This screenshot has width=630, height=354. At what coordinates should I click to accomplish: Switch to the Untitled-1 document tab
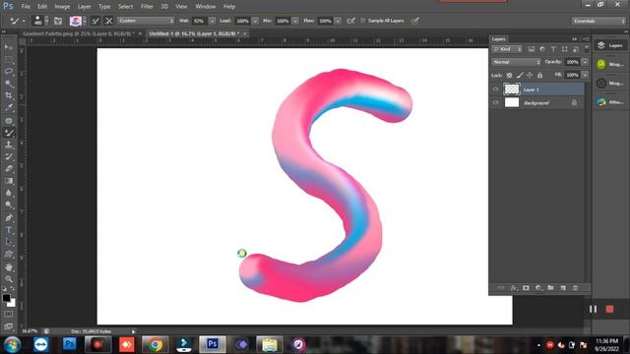coord(194,33)
